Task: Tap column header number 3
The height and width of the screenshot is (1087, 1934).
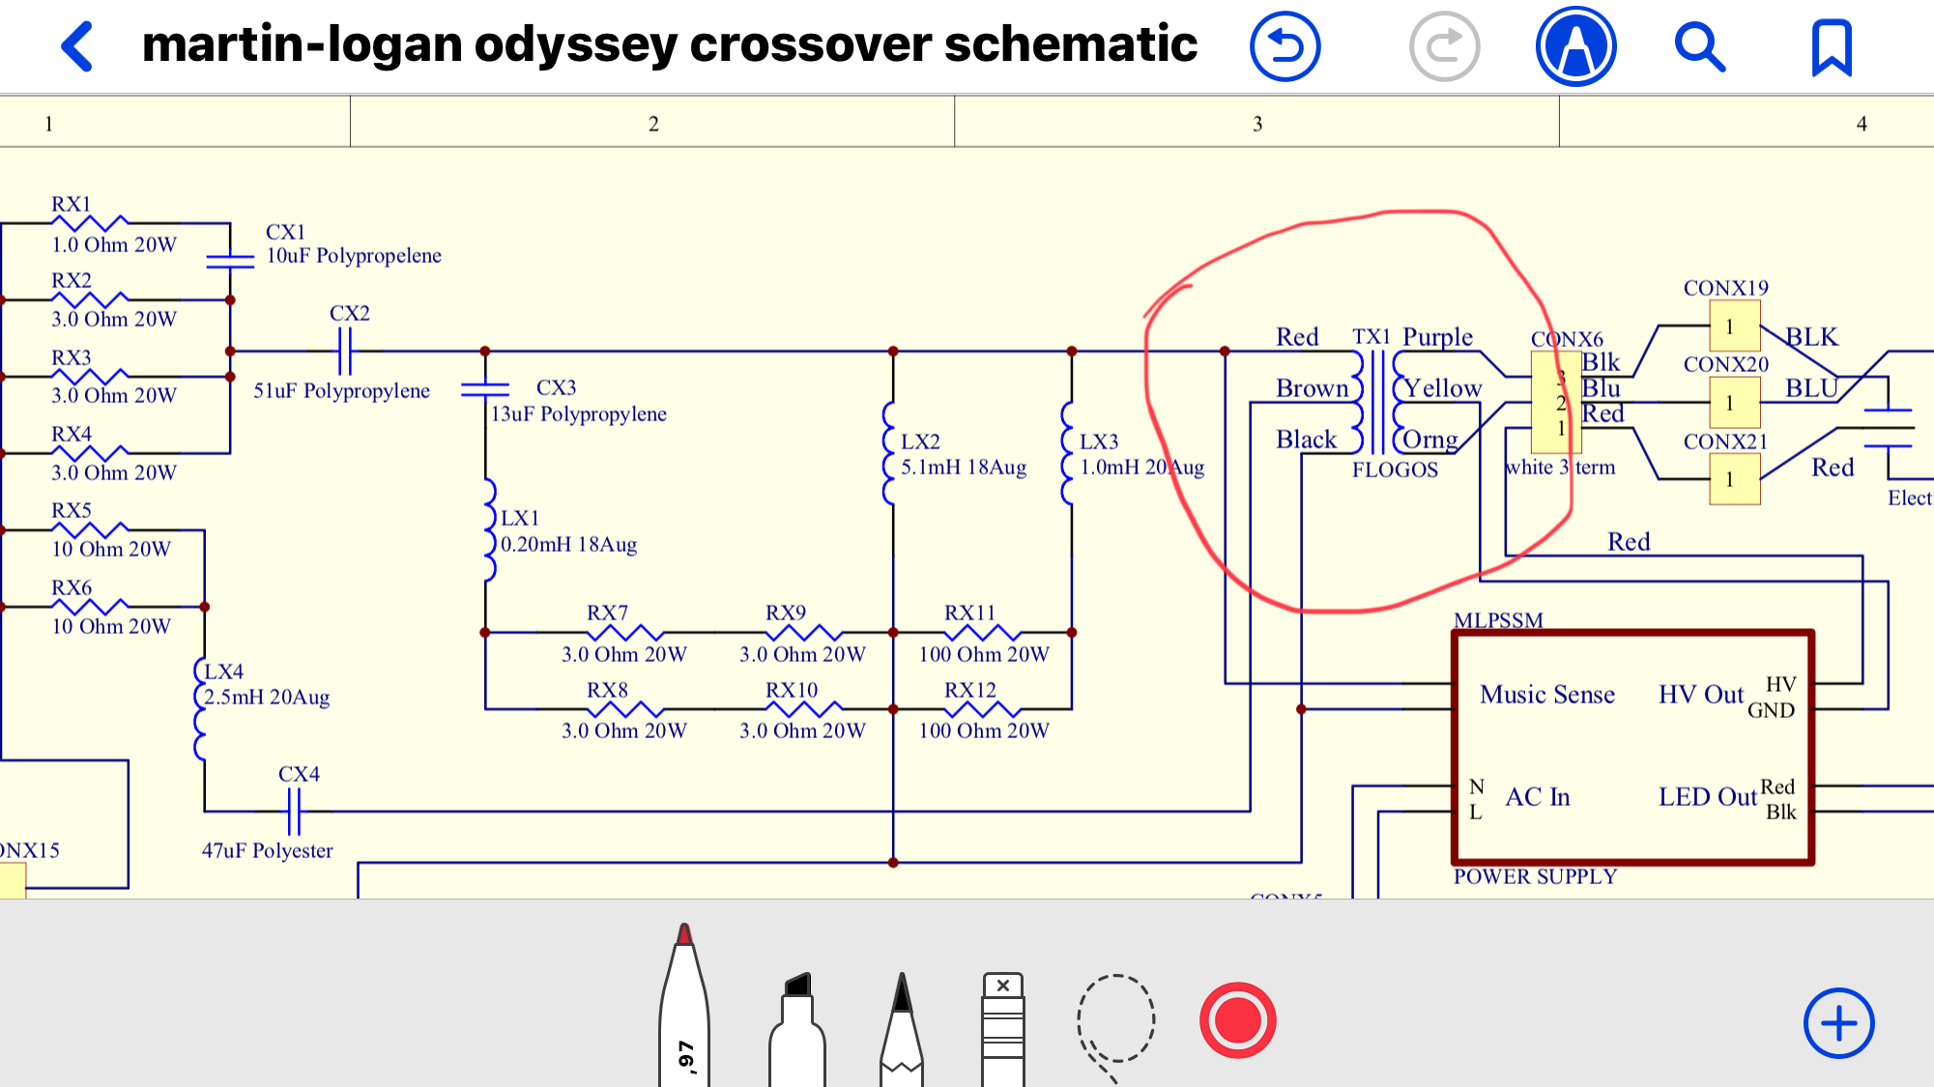Action: pyautogui.click(x=1257, y=124)
